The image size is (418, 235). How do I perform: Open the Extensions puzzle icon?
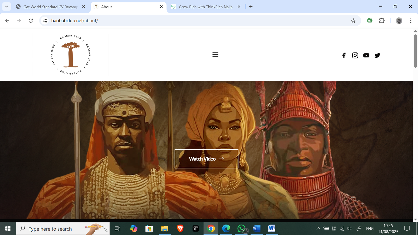[382, 20]
